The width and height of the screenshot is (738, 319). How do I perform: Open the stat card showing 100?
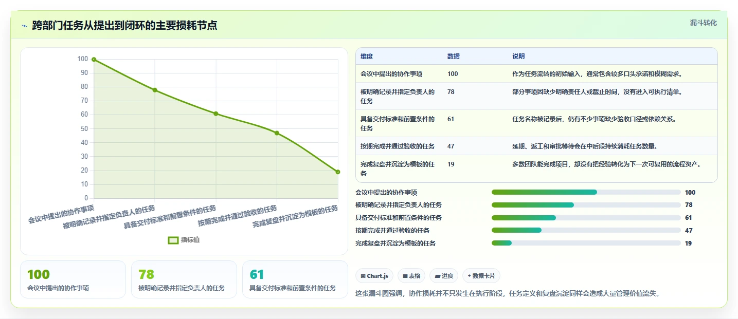(x=73, y=279)
